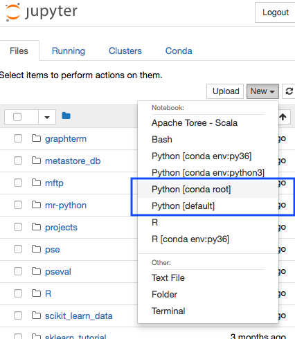
Task: Switch to the Clusters tab
Action: click(x=125, y=51)
